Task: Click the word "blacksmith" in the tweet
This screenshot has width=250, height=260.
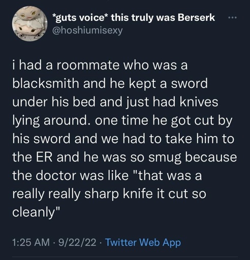Action: (x=46, y=83)
